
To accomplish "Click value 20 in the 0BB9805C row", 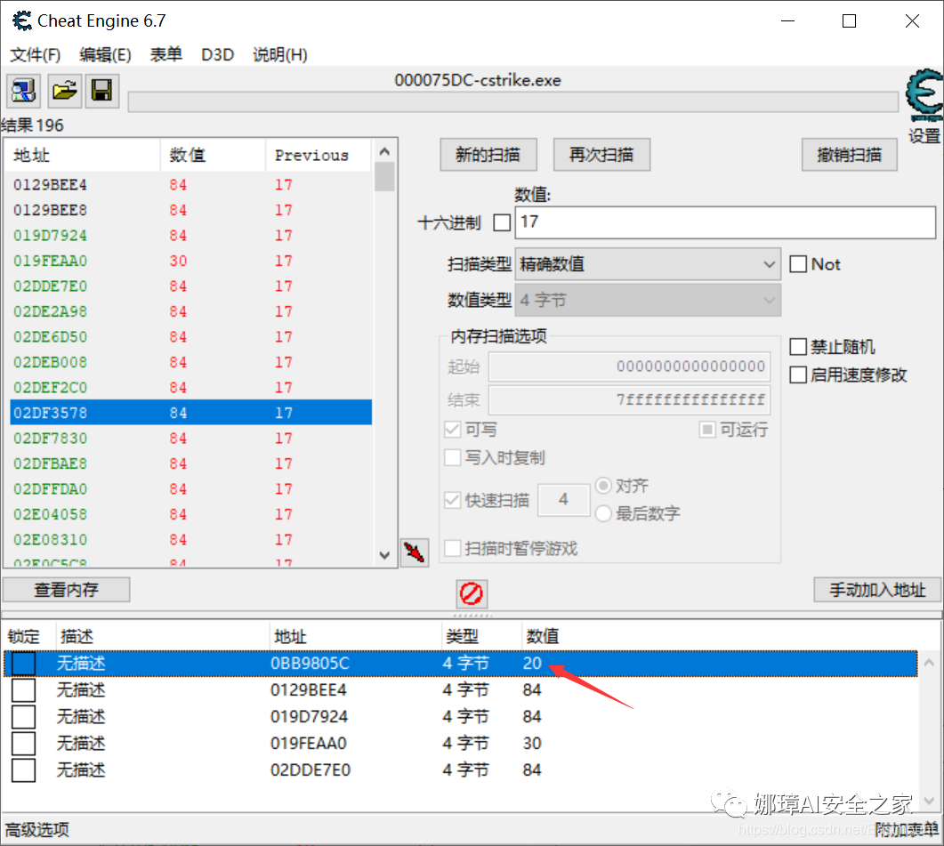I will click(532, 664).
